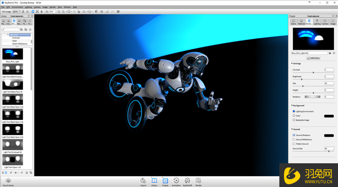Click the pause render icon in toolbar
This screenshot has height=187, width=338.
click(22, 11)
